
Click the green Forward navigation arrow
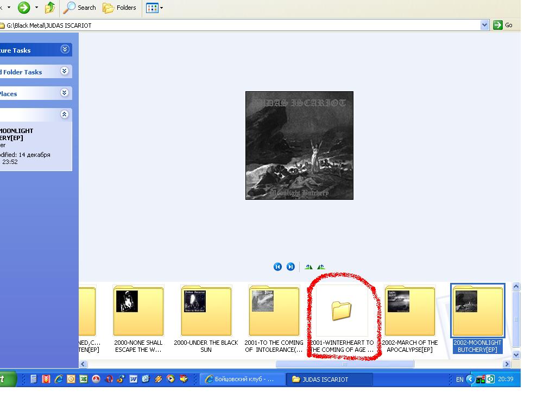tap(24, 8)
